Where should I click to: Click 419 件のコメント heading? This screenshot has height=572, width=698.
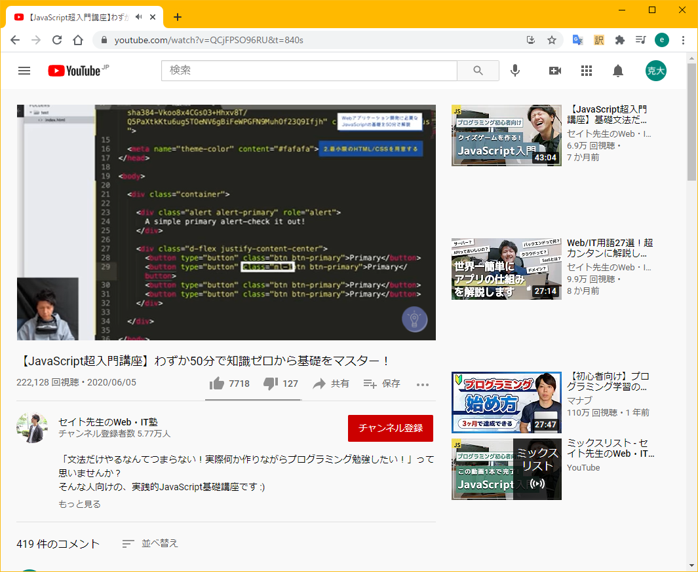(x=58, y=544)
